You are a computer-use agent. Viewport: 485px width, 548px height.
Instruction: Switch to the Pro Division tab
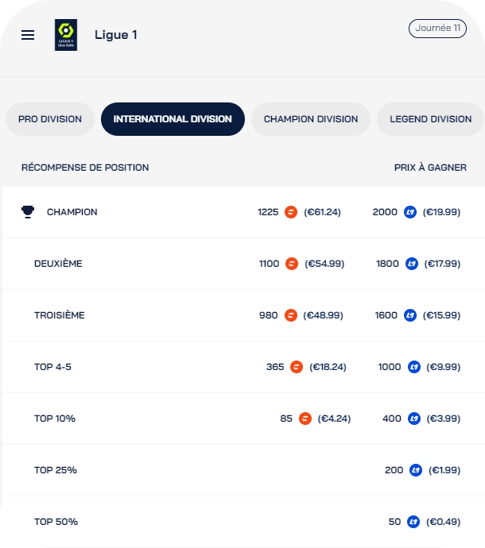point(50,119)
